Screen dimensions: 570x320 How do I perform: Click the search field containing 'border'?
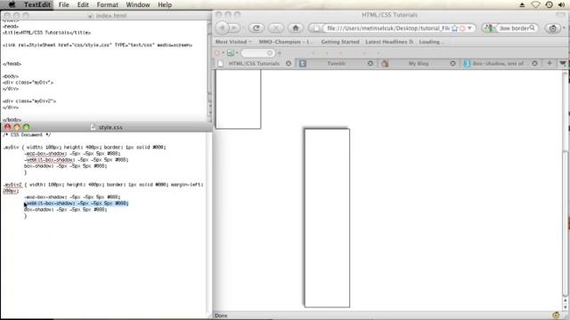tap(514, 28)
